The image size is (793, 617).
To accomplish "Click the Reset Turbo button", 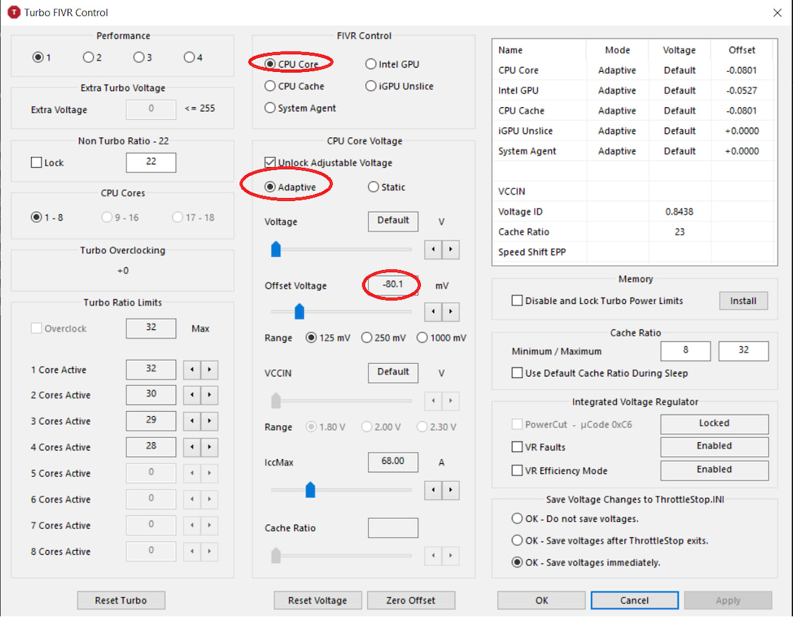I will point(121,600).
